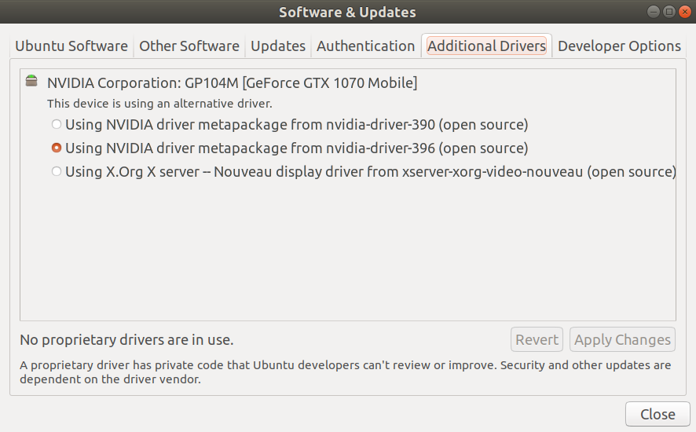Click the nvidia-driver-396 metapackage label text
Viewport: 696px width, 432px height.
296,148
